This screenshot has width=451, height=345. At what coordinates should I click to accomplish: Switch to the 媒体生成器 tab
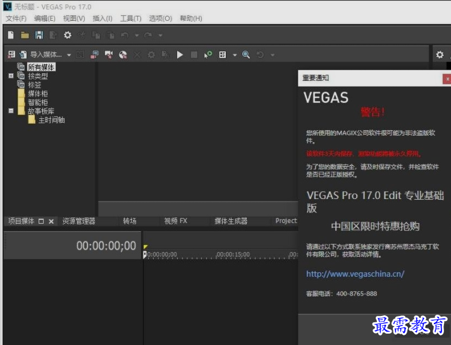point(231,221)
